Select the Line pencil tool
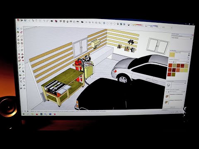199x149 pixels. click(x=18, y=36)
